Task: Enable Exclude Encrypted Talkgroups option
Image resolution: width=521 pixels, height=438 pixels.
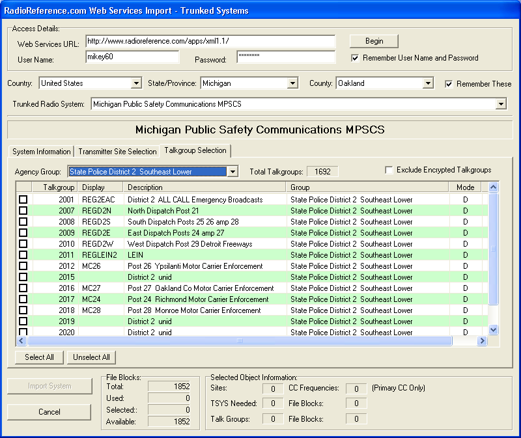Action: [x=389, y=170]
